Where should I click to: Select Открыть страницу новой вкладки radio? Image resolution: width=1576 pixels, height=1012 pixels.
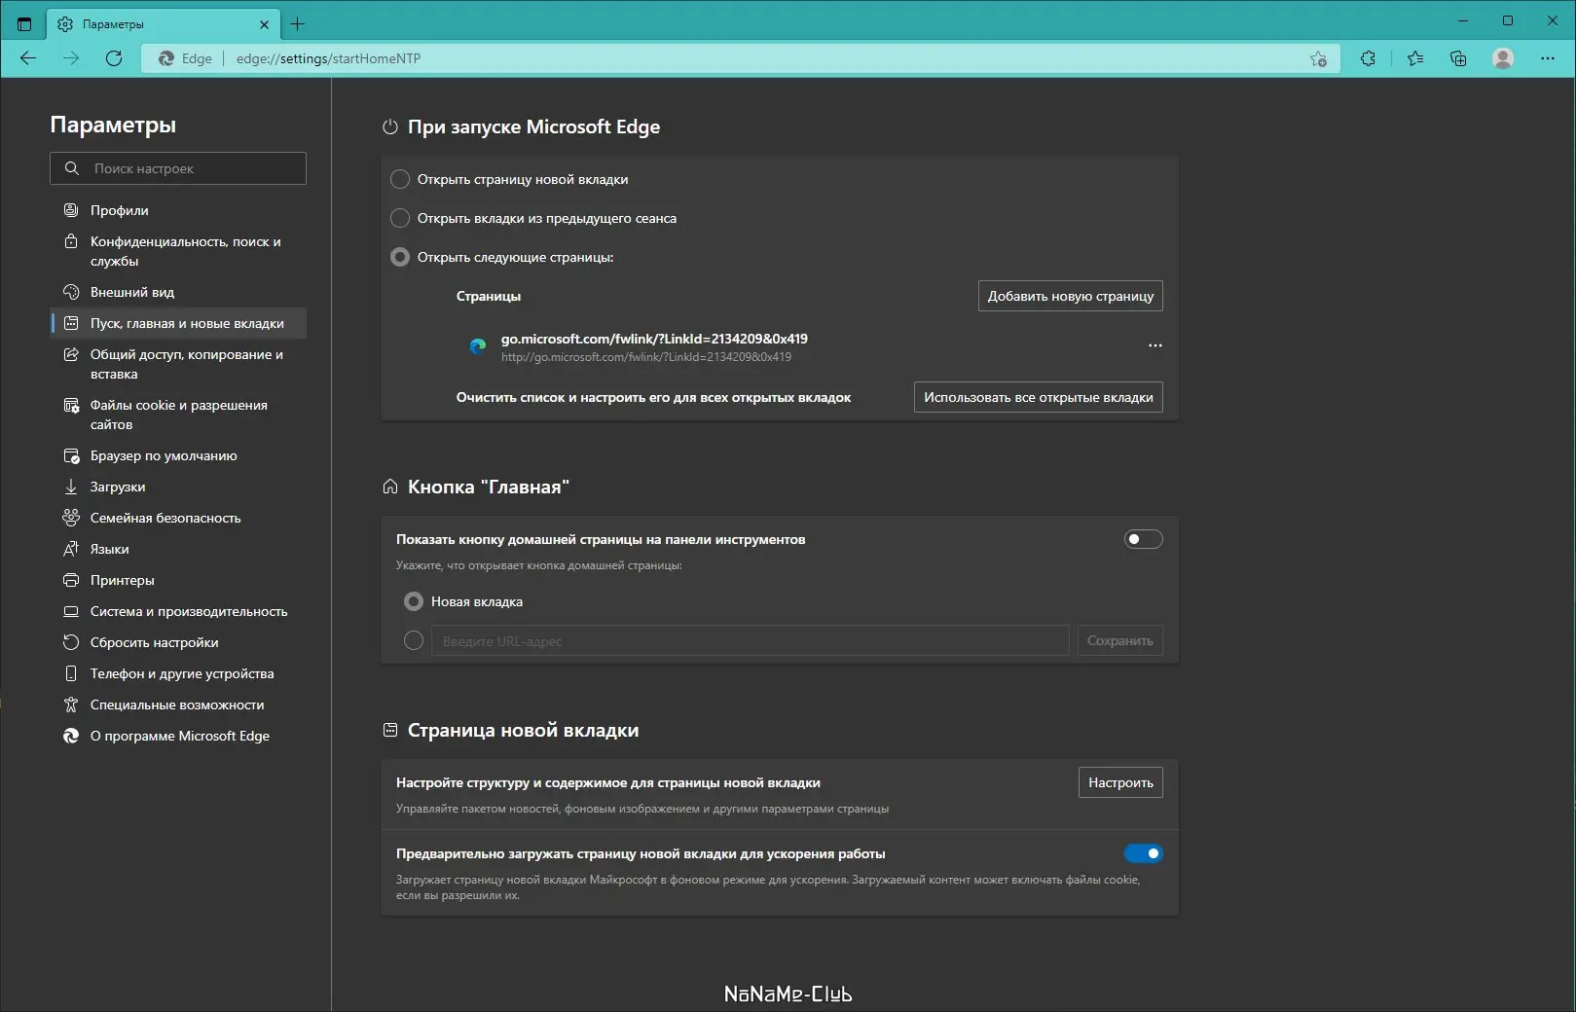point(400,179)
